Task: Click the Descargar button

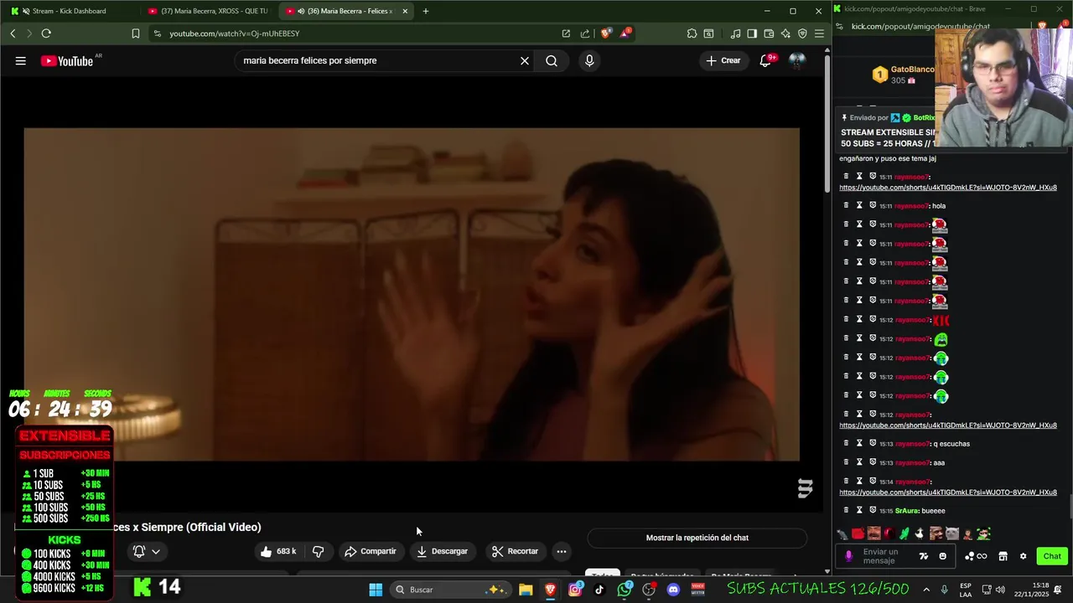Action: point(442,551)
